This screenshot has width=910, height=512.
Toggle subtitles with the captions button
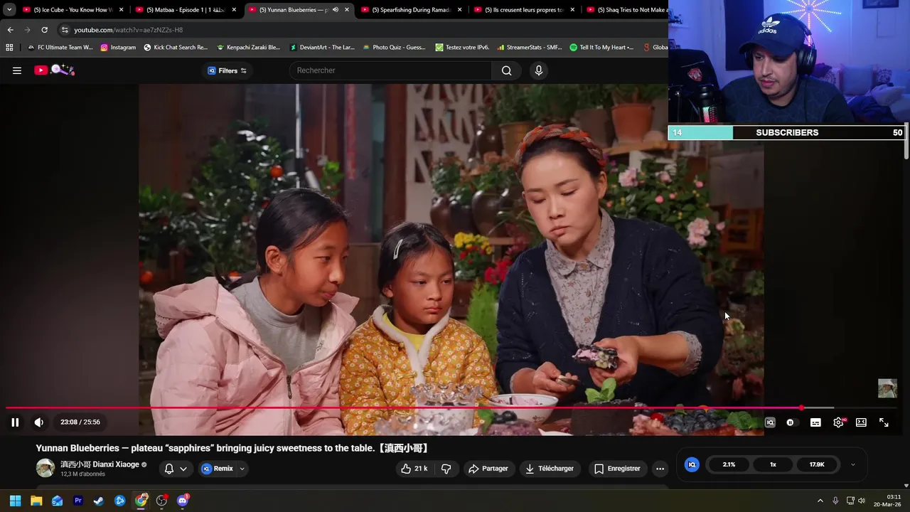click(x=815, y=422)
